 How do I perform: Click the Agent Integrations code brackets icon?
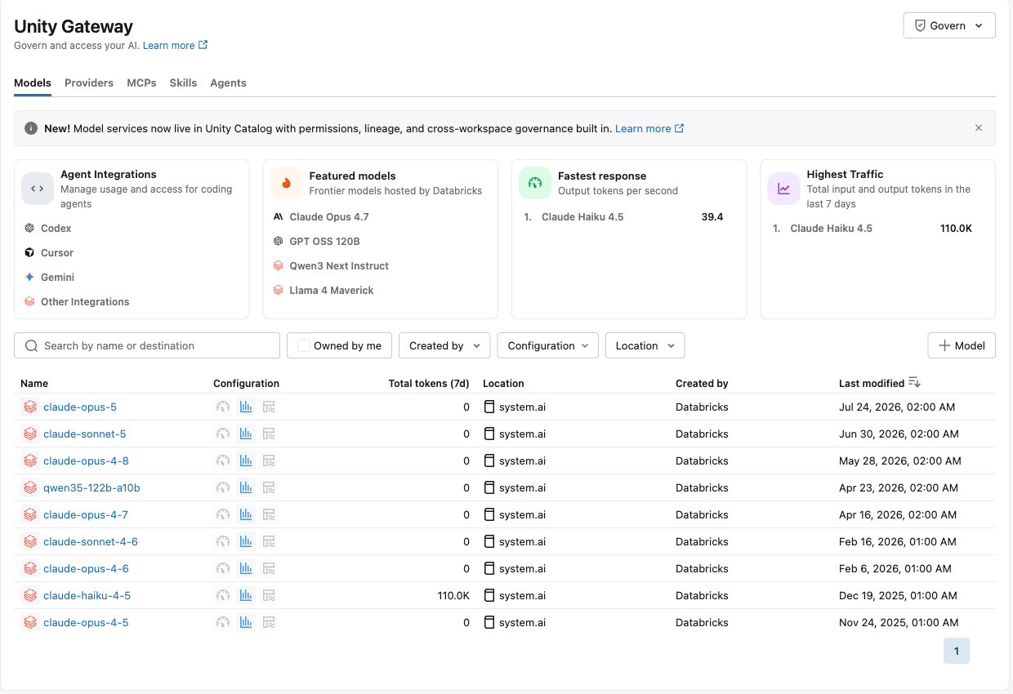click(x=38, y=189)
